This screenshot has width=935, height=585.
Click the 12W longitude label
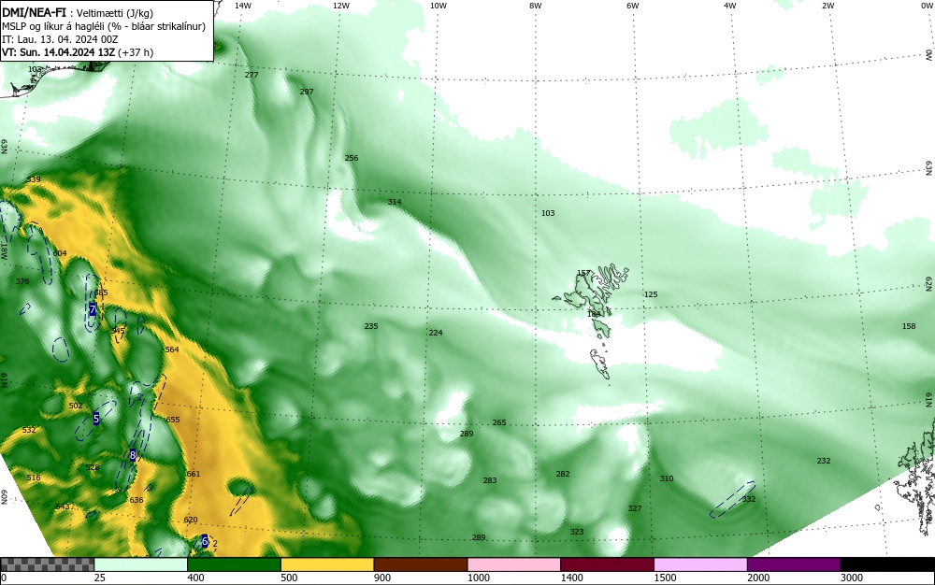pos(341,6)
